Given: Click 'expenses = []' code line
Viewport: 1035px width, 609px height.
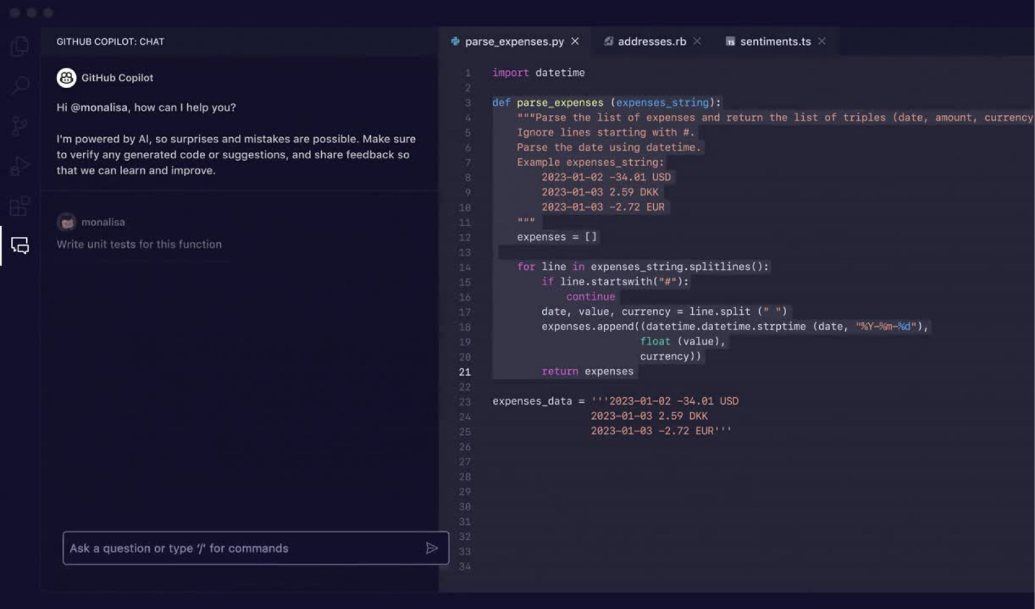Looking at the screenshot, I should 557,237.
